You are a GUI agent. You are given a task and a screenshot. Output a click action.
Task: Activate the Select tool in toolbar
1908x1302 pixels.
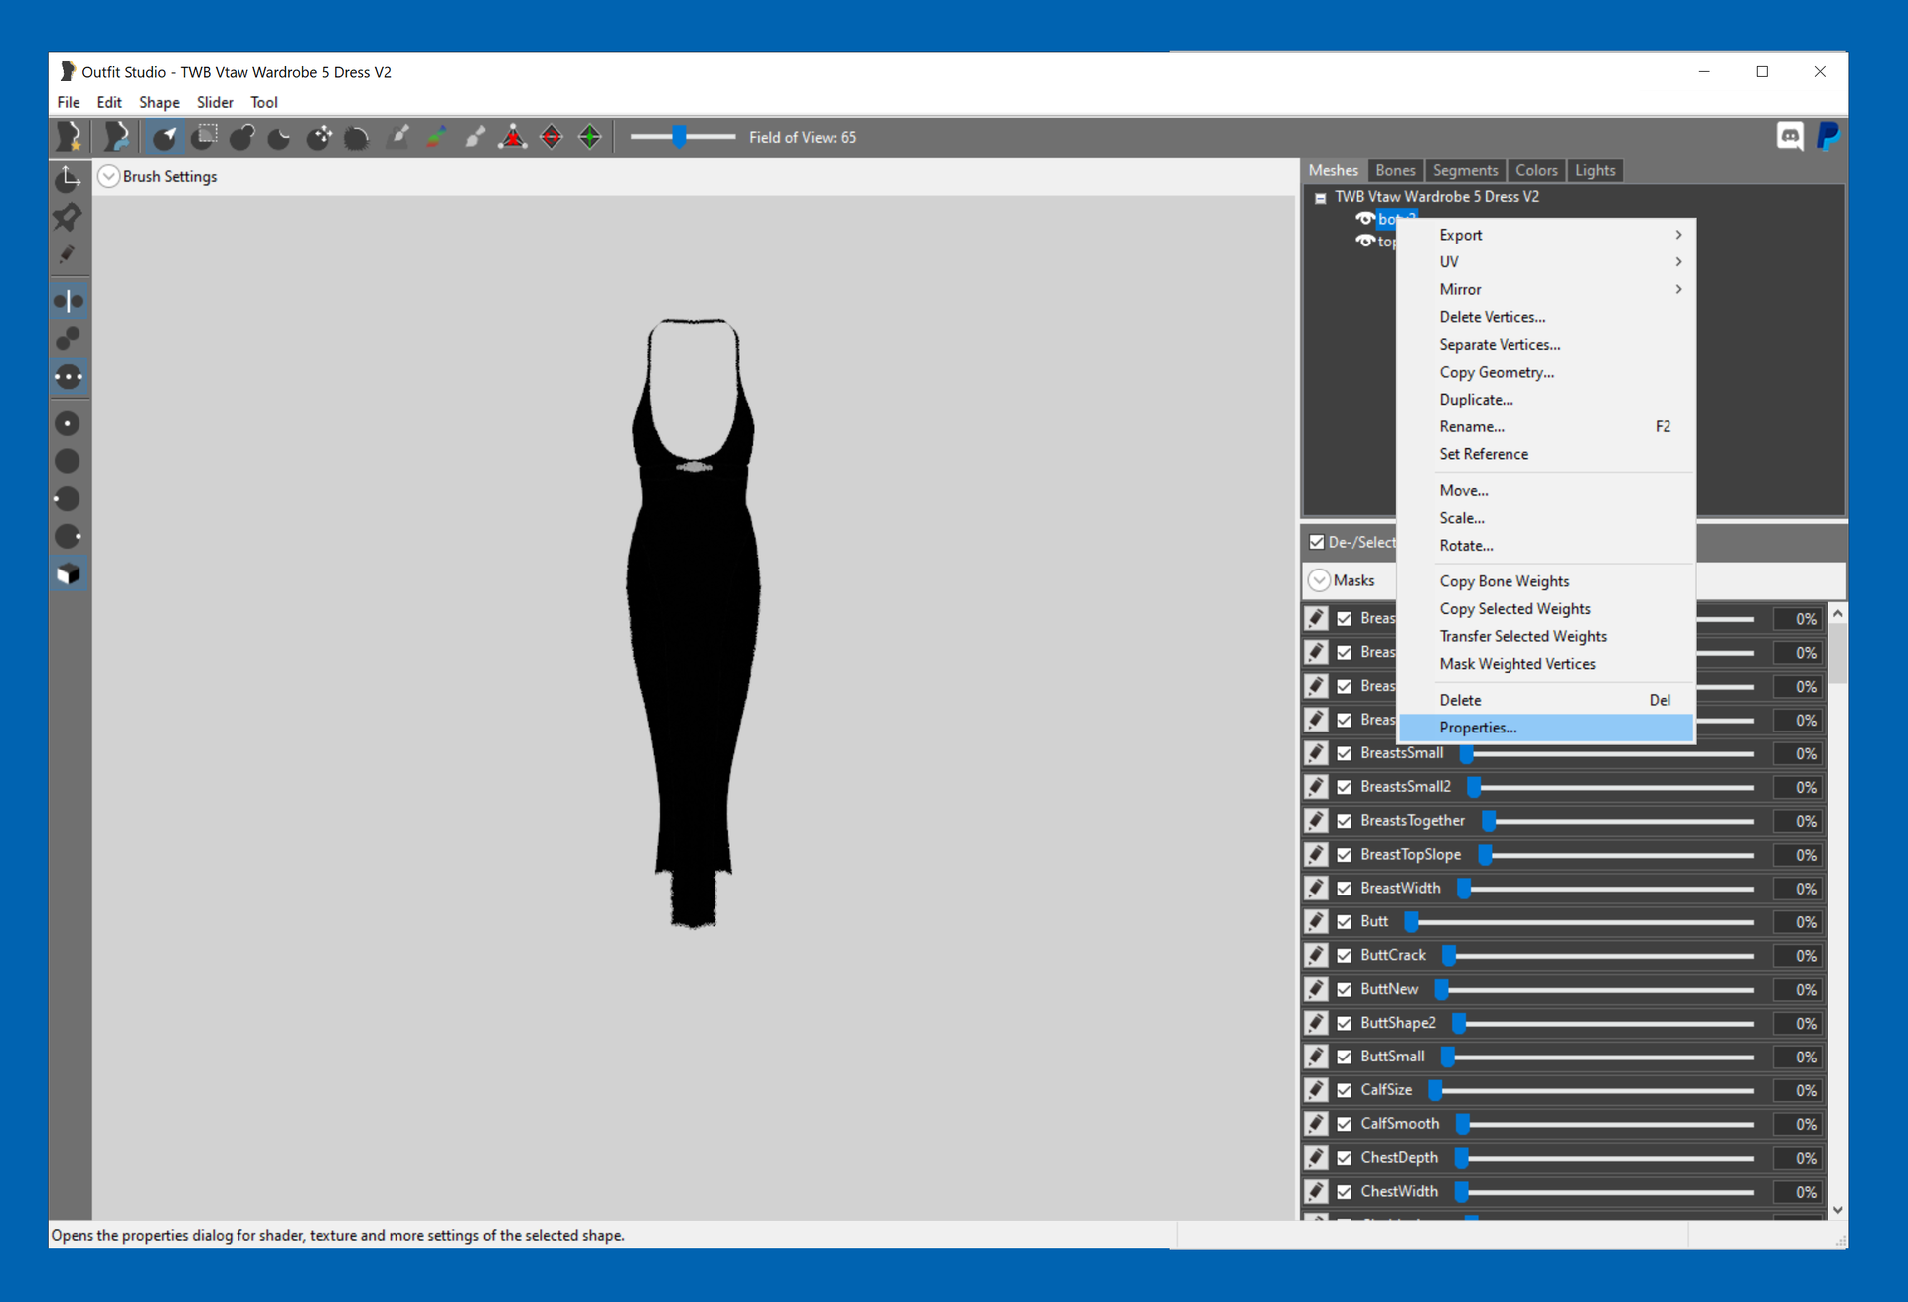click(x=165, y=137)
